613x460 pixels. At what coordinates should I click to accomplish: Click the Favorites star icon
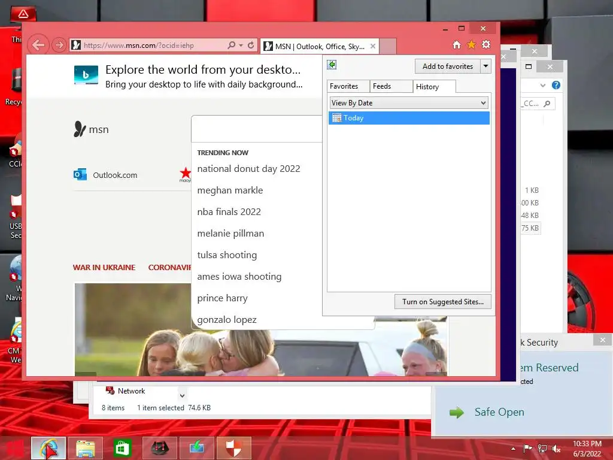pos(471,44)
